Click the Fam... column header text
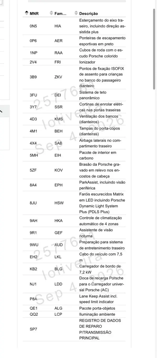 (x=60, y=13)
